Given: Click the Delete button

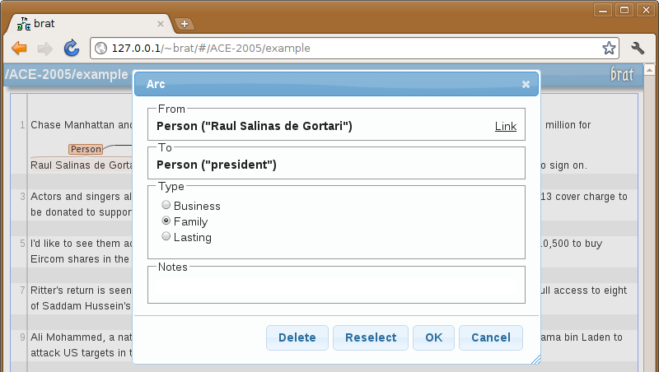Looking at the screenshot, I should (297, 337).
